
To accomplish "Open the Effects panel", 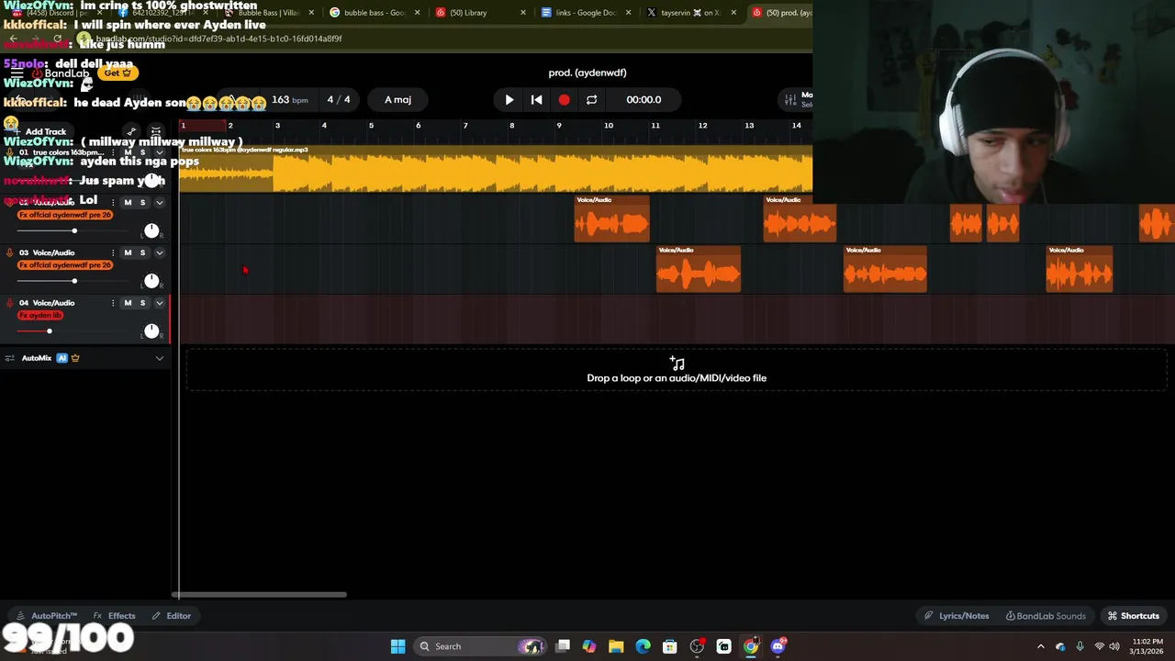I will click(115, 616).
